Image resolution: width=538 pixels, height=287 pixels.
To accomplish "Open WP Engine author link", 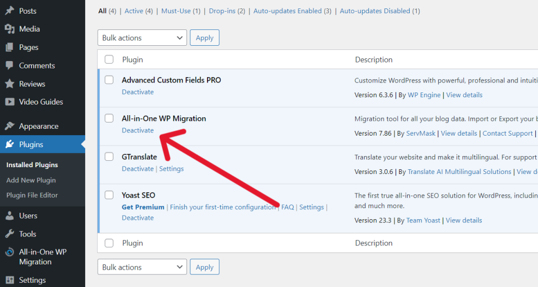I will pyautogui.click(x=424, y=95).
